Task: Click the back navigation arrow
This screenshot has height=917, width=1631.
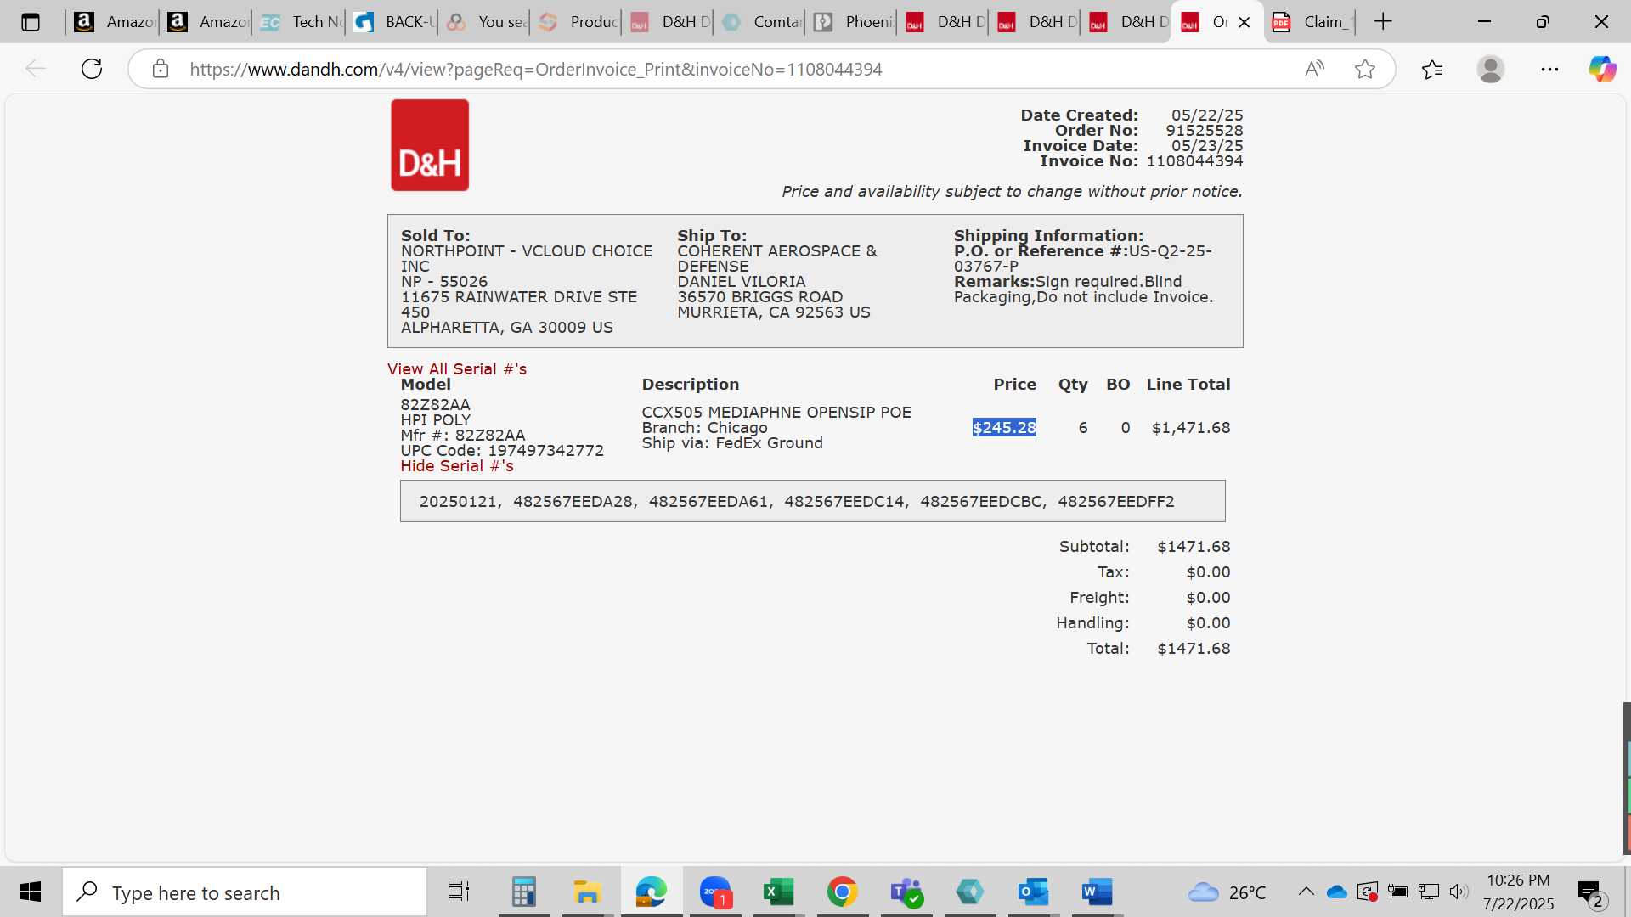Action: pyautogui.click(x=36, y=69)
